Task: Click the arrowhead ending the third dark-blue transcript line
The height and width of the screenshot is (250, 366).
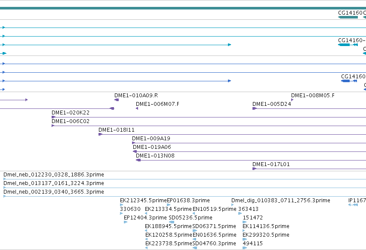Action: [230, 81]
